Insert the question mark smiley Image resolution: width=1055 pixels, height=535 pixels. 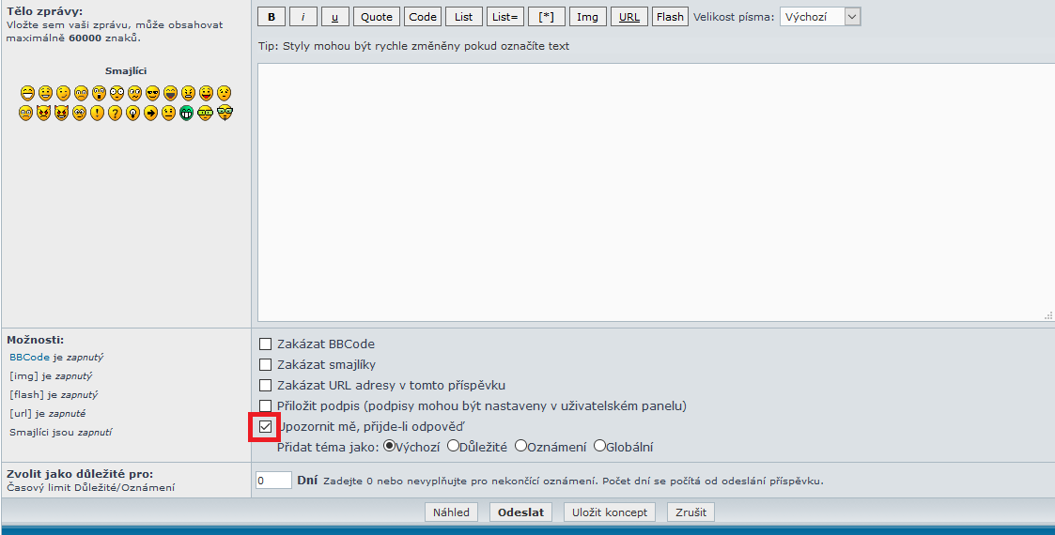pos(116,113)
